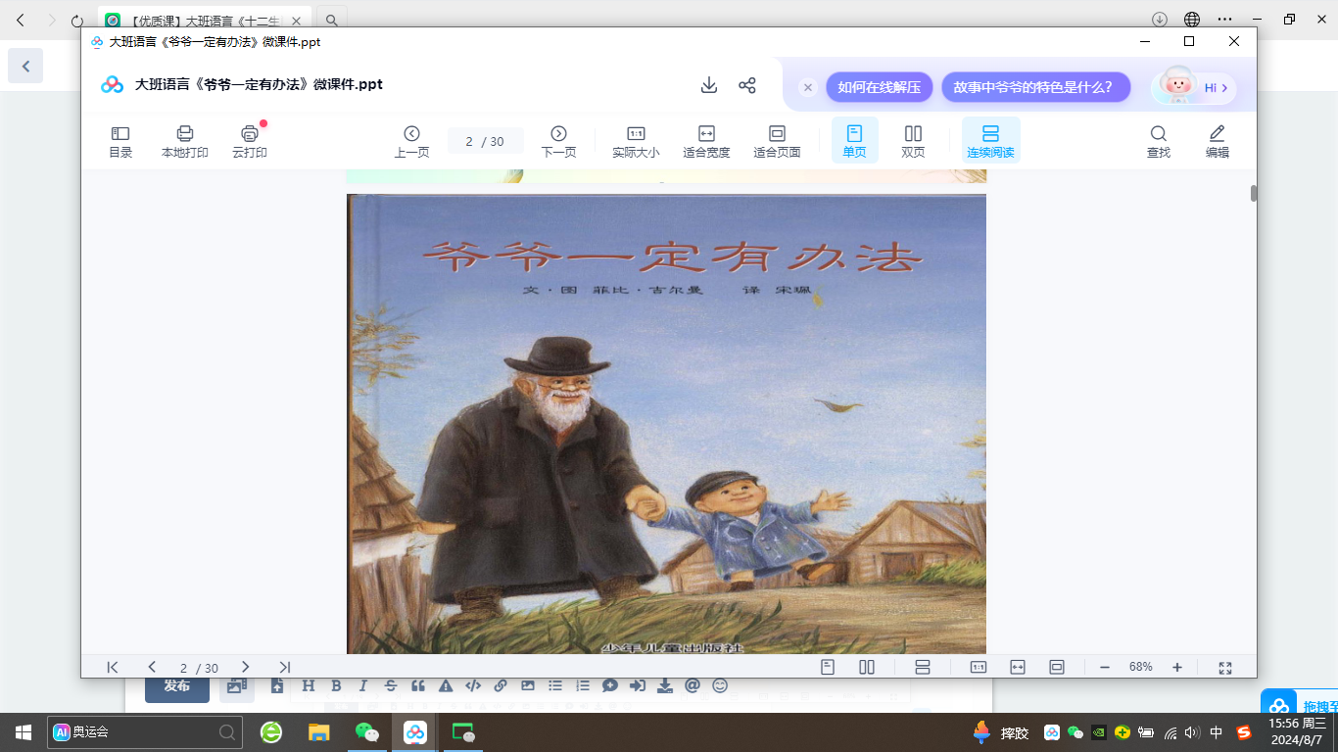The width and height of the screenshot is (1338, 752).
Task: Click bottom bar fit page icon
Action: [1057, 667]
